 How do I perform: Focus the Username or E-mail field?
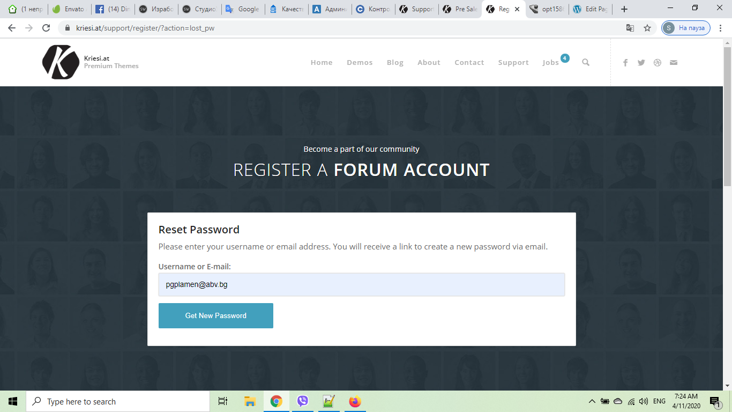(x=362, y=284)
